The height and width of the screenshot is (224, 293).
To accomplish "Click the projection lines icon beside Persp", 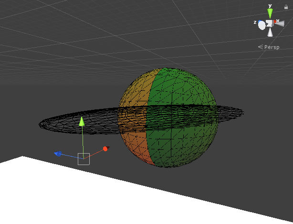I will 261,47.
